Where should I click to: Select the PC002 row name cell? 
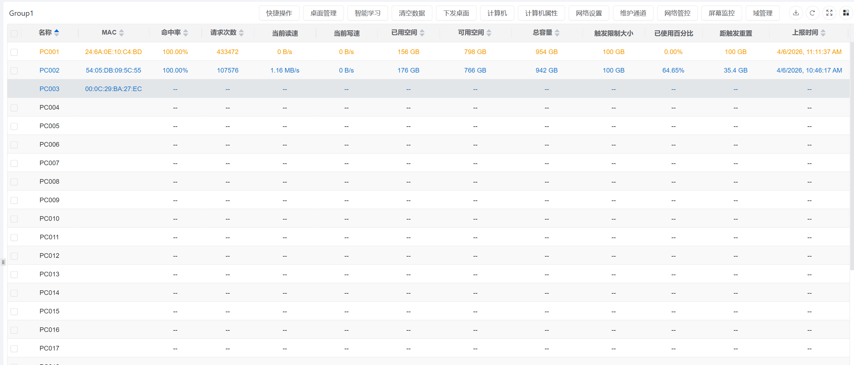point(49,70)
